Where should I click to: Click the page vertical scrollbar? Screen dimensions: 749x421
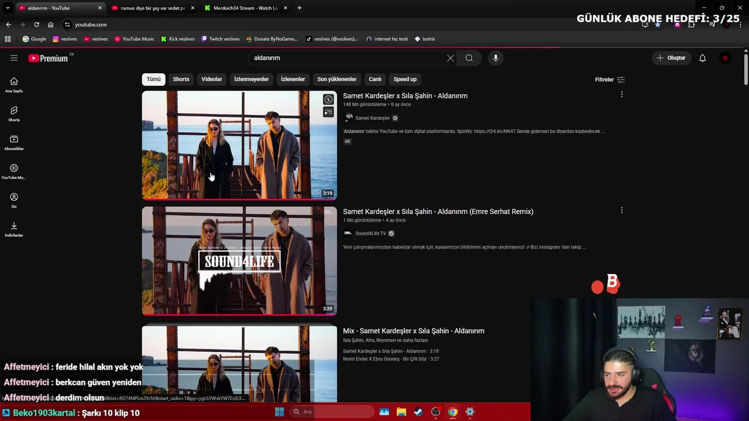(x=746, y=69)
